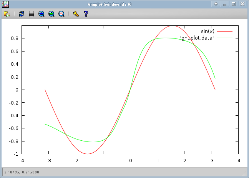
Task: Click the red line sample in legend
Action: [x=225, y=31]
